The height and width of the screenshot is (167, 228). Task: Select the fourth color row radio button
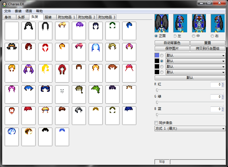coord(162,72)
